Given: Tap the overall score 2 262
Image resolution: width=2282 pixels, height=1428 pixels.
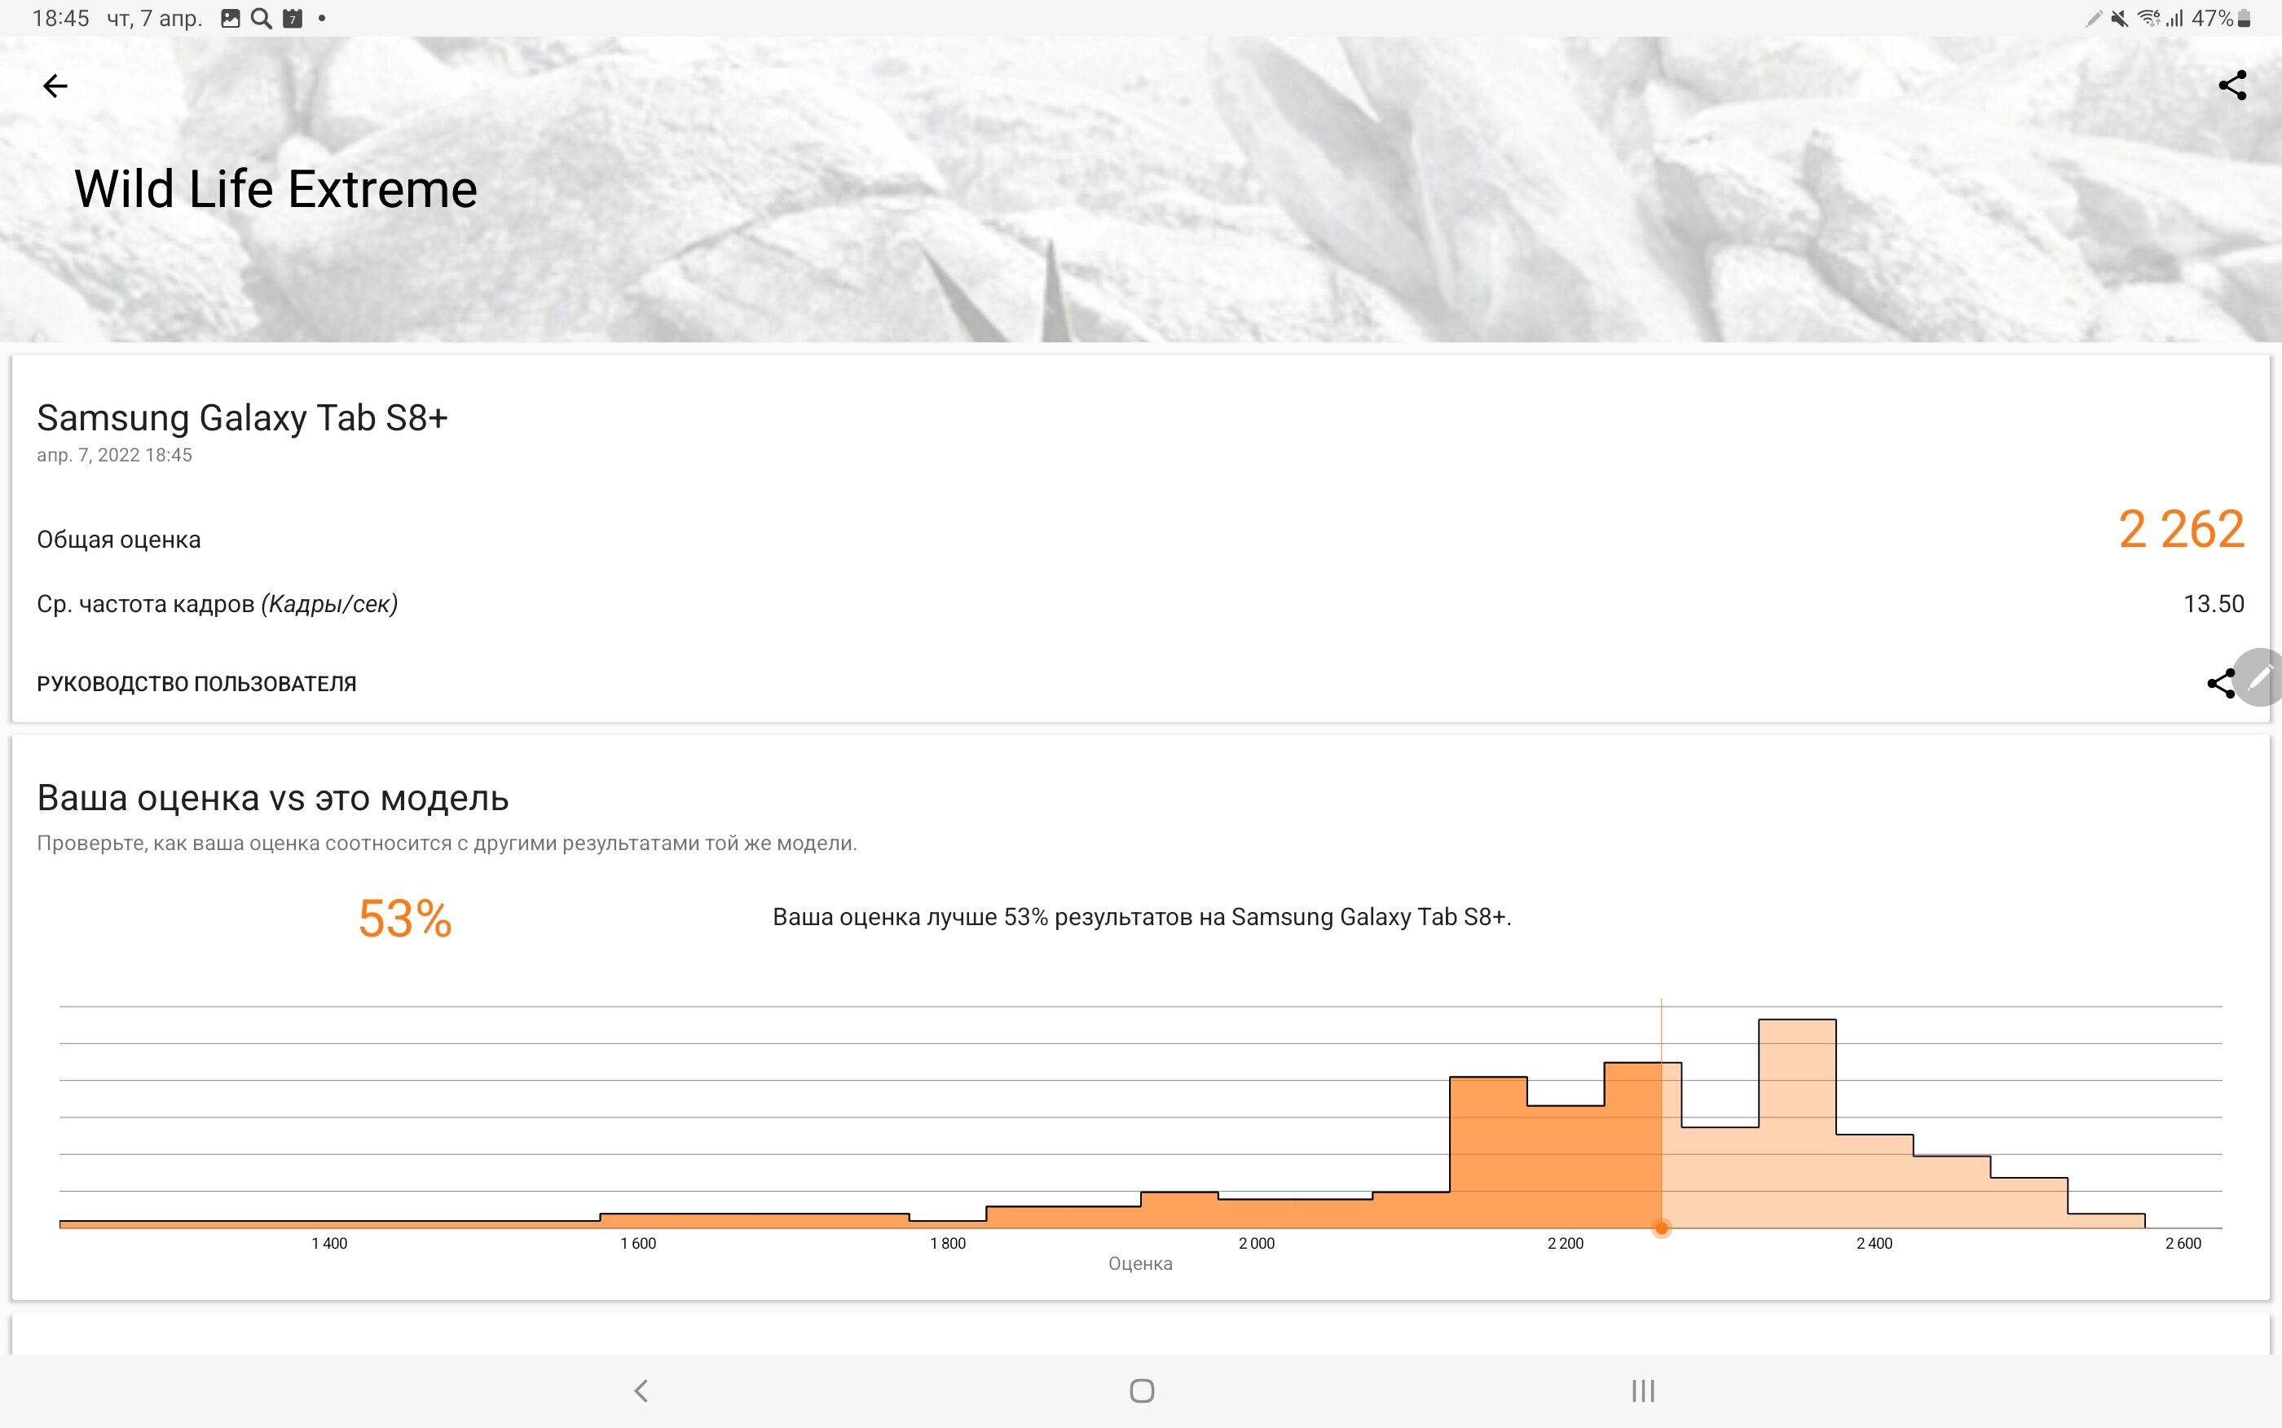Looking at the screenshot, I should [x=2180, y=529].
